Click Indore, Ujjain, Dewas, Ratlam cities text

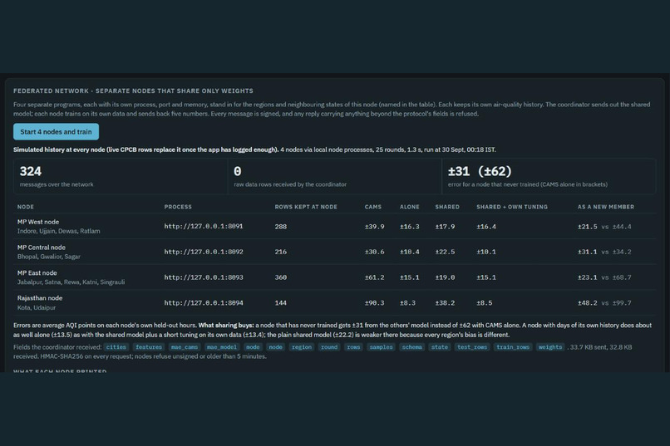click(x=58, y=231)
